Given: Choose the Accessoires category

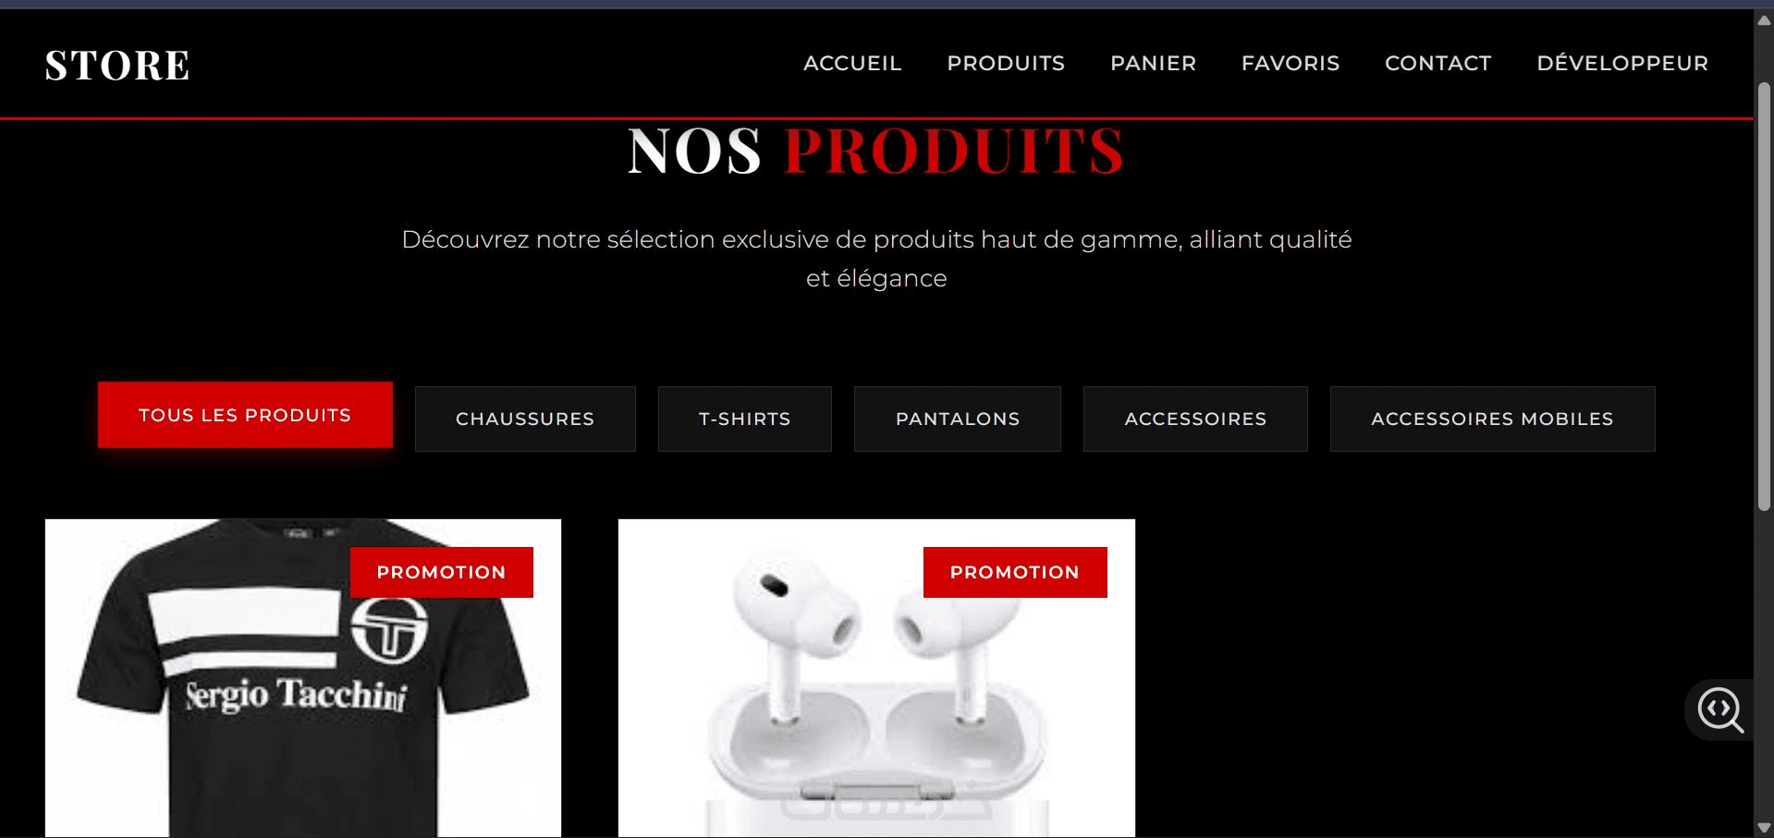Looking at the screenshot, I should click(x=1195, y=419).
